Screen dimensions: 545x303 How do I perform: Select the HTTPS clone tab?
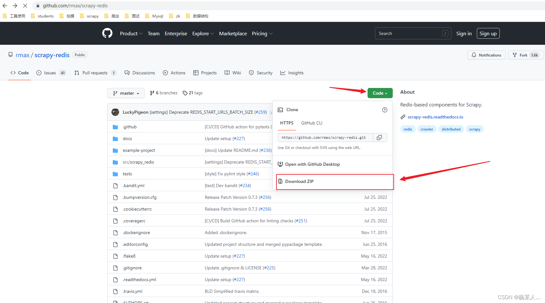287,123
